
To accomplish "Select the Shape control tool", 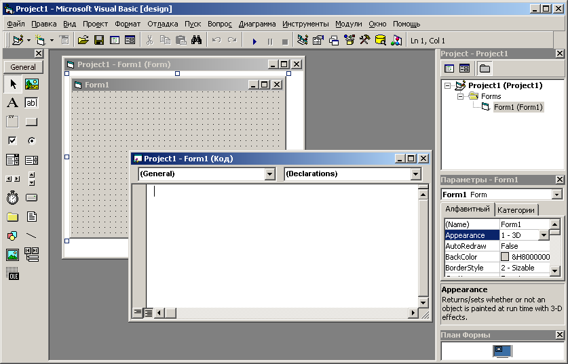I will (x=12, y=236).
